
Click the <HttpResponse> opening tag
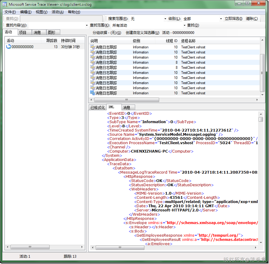pyautogui.click(x=139, y=177)
